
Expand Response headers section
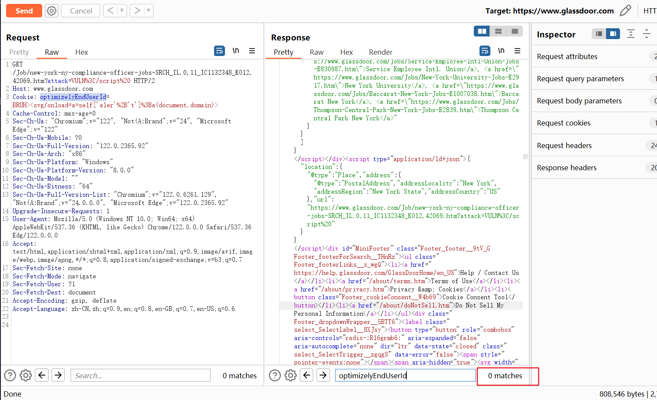pyautogui.click(x=594, y=168)
